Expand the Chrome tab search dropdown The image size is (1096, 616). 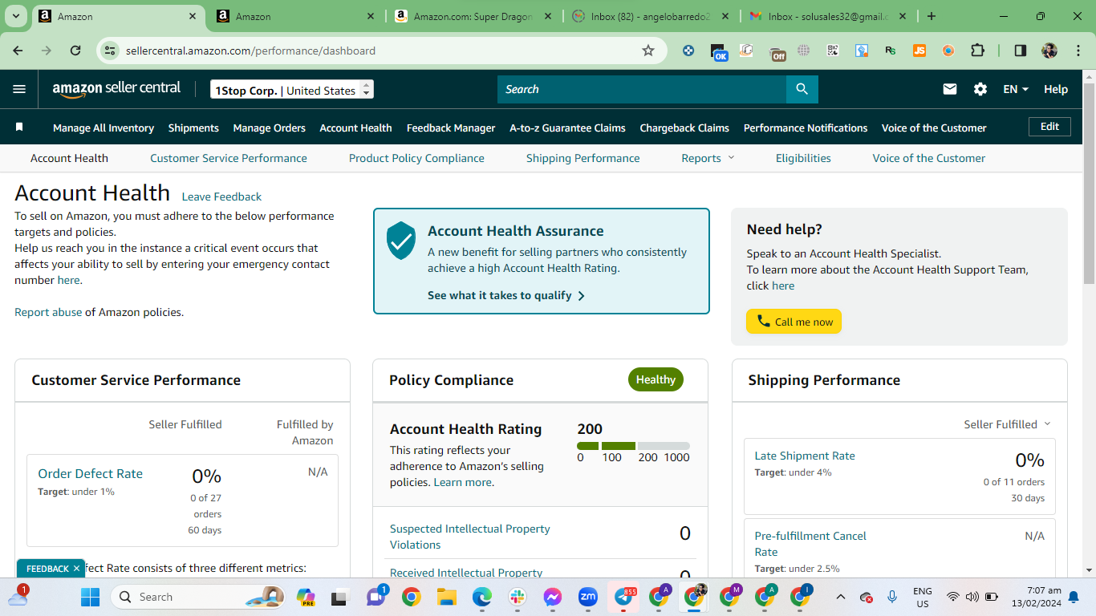[x=16, y=16]
